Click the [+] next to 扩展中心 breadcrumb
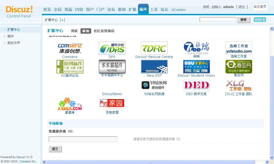This screenshot has height=164, width=274. tap(62, 20)
